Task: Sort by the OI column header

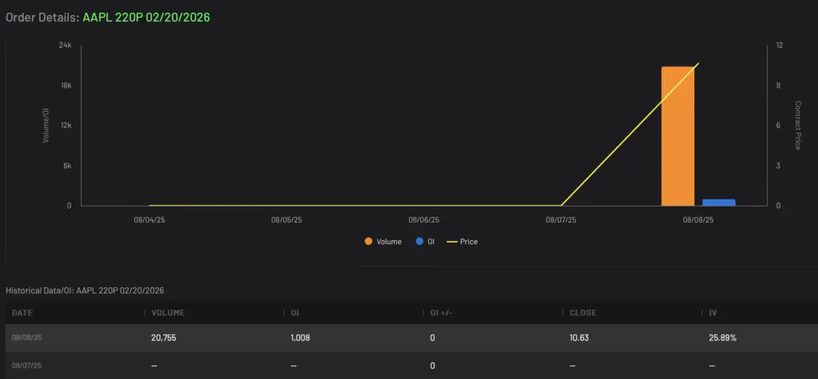Action: pos(295,313)
